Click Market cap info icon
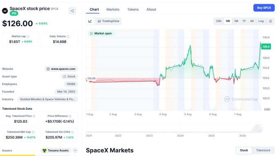This screenshot has height=156, width=277. (28, 37)
